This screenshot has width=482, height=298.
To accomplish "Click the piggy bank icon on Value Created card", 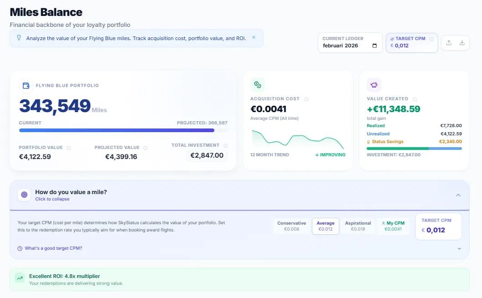I will pos(374,84).
